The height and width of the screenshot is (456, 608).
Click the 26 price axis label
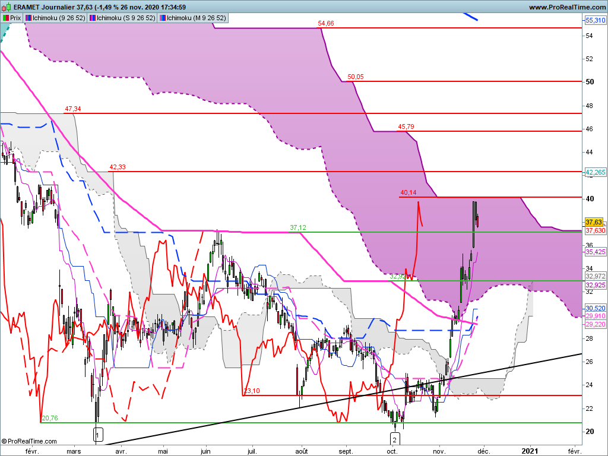tap(590, 362)
